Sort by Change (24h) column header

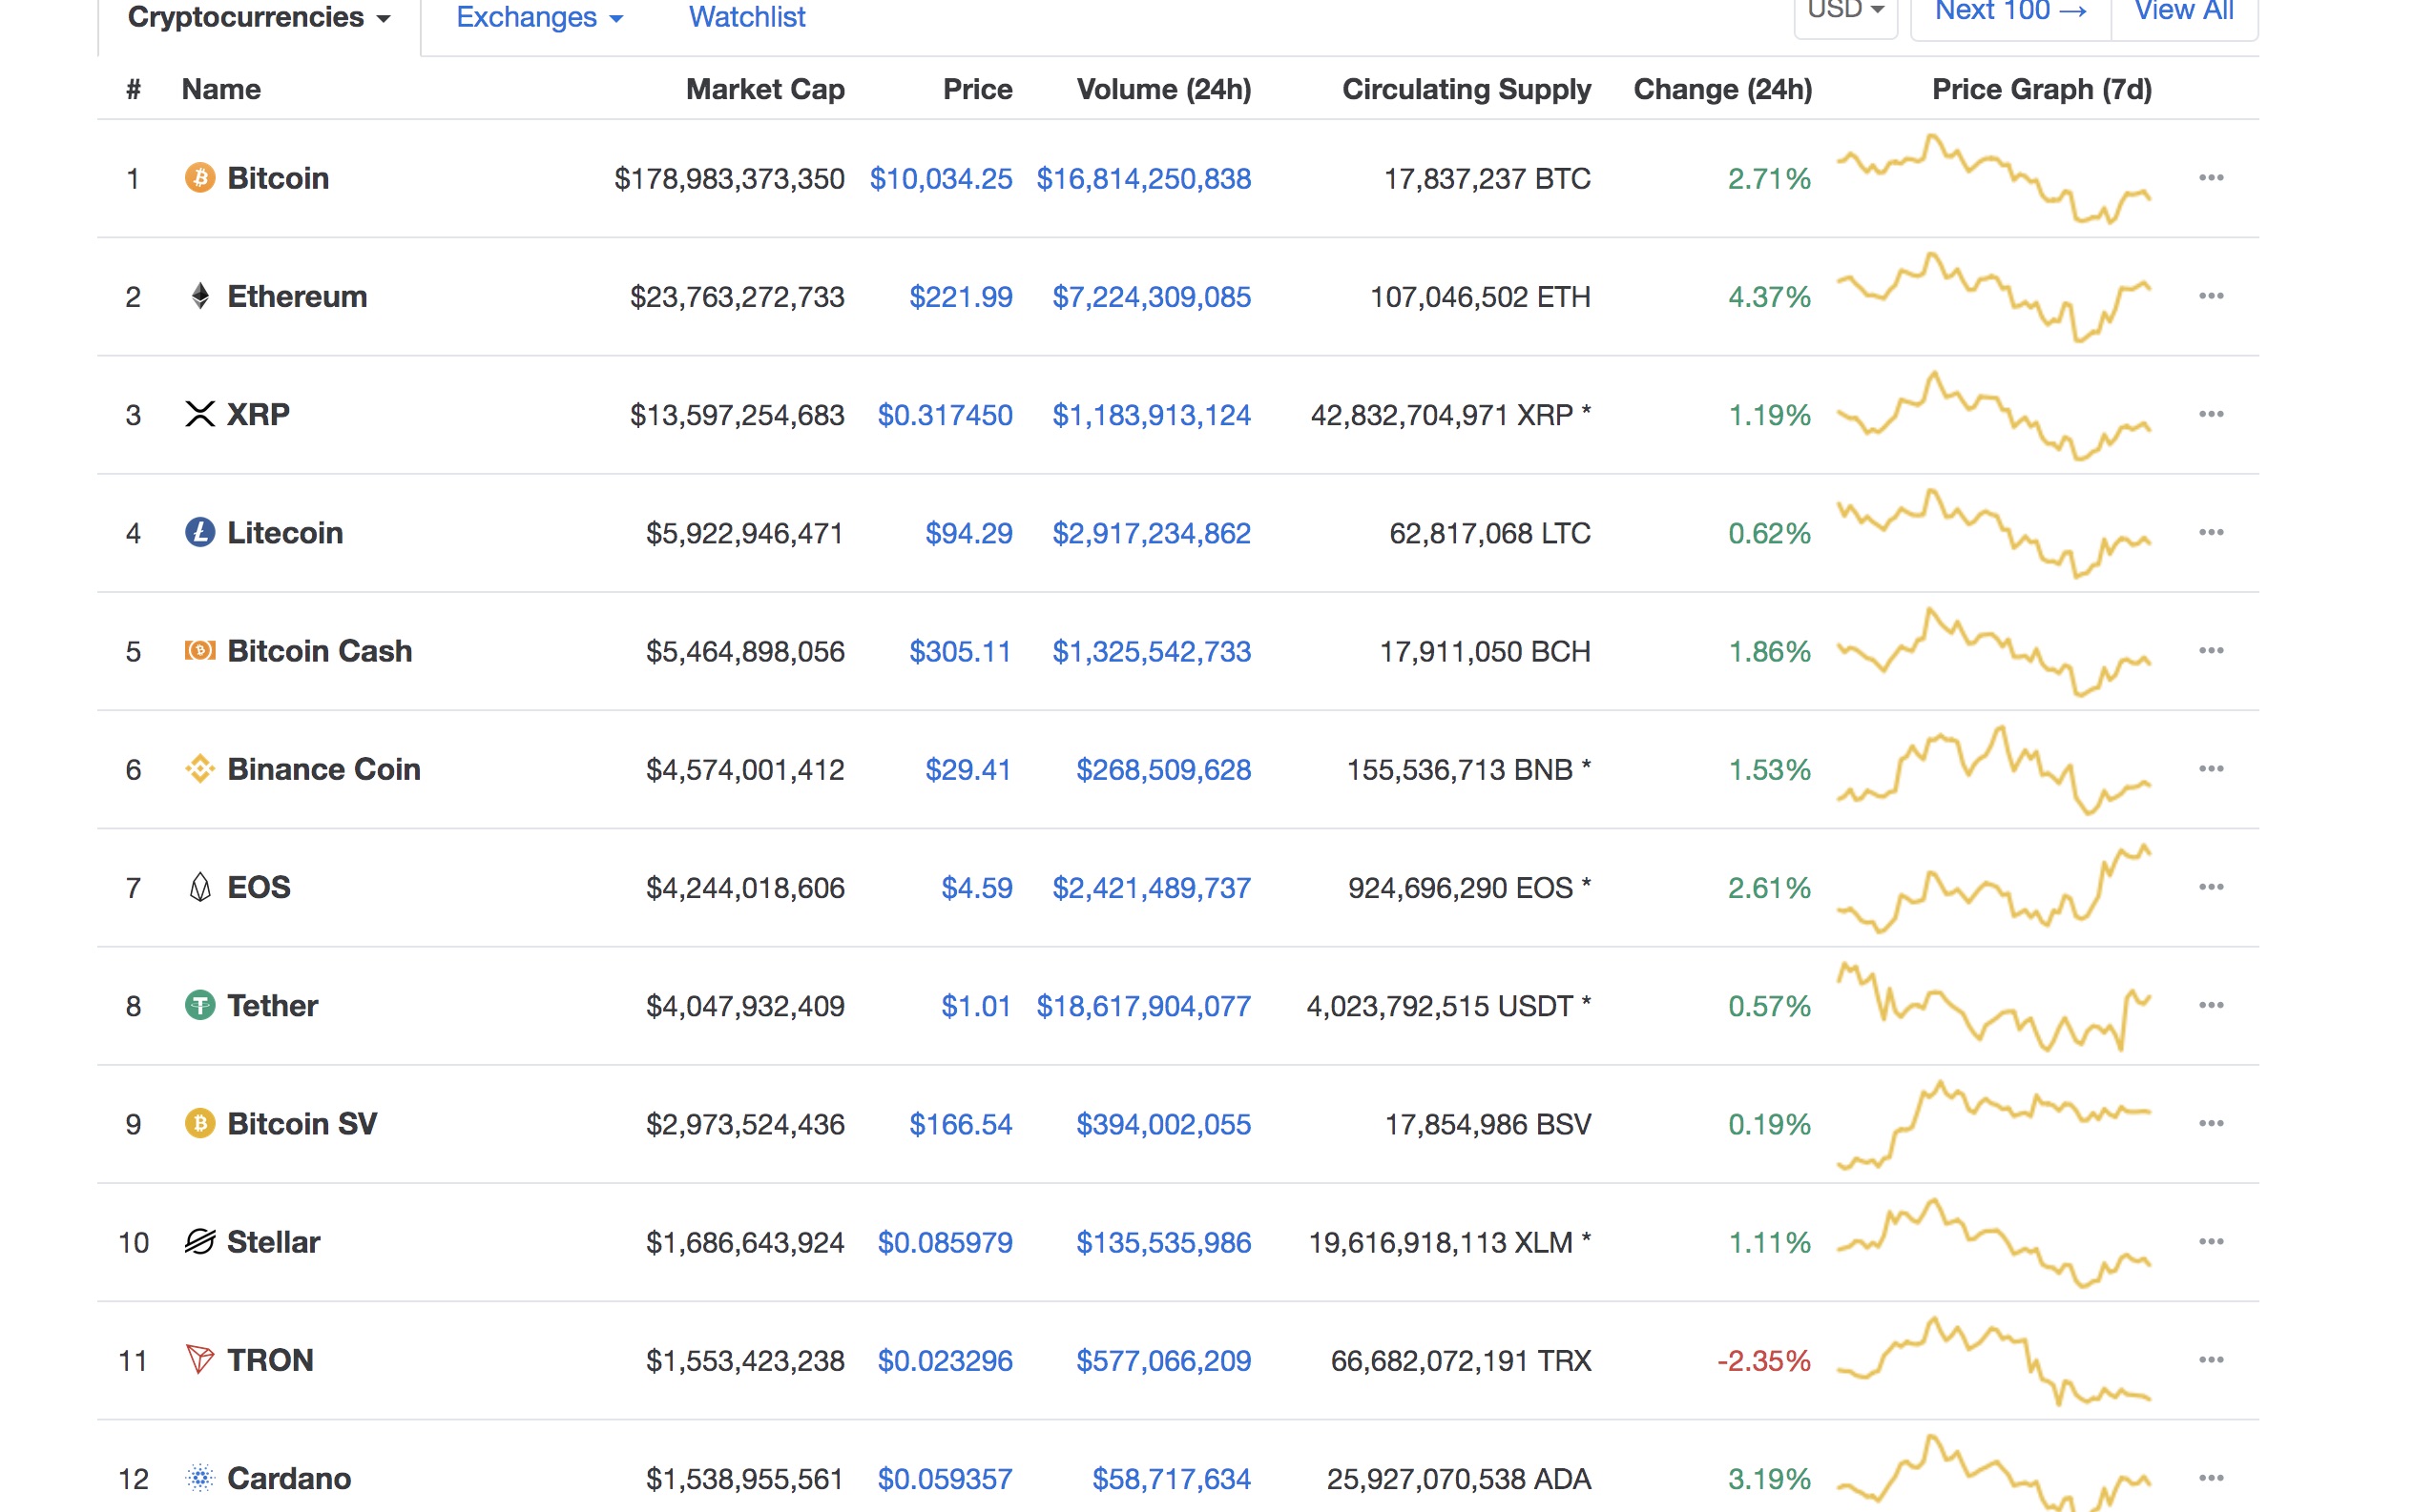coord(1722,89)
